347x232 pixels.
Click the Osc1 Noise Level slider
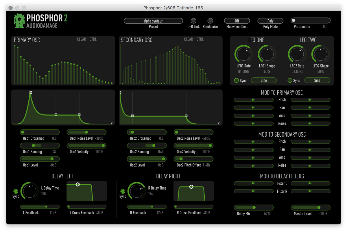click(x=86, y=132)
